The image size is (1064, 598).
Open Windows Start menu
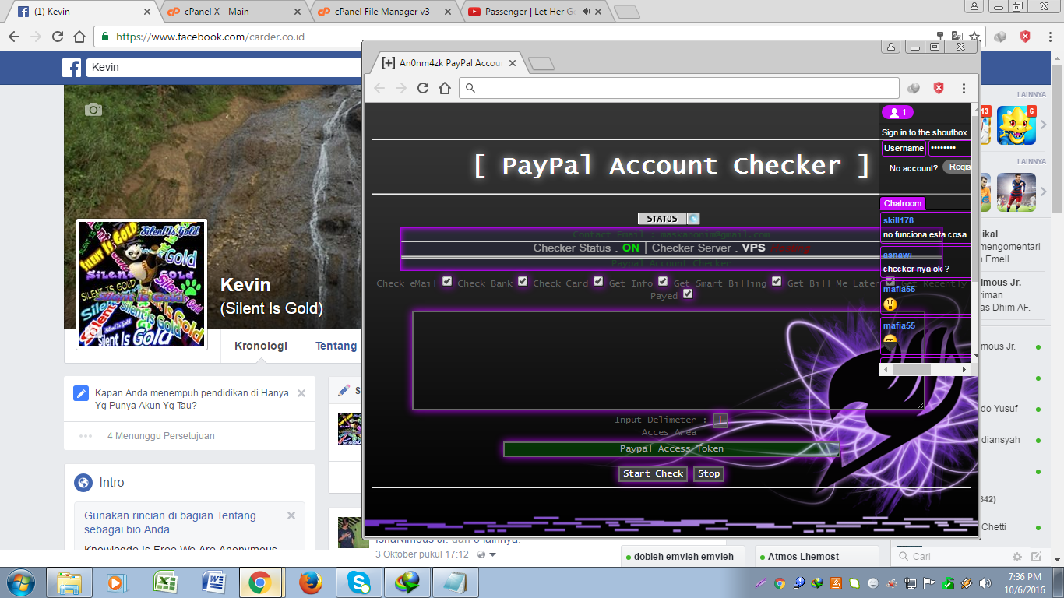coord(20,582)
